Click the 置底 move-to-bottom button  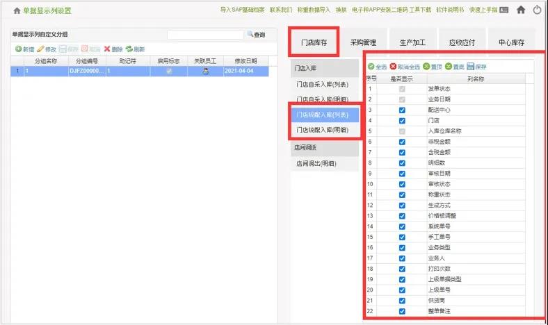tap(454, 67)
